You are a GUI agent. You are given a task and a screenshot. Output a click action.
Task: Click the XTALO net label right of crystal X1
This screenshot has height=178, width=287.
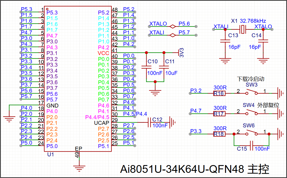263,27
